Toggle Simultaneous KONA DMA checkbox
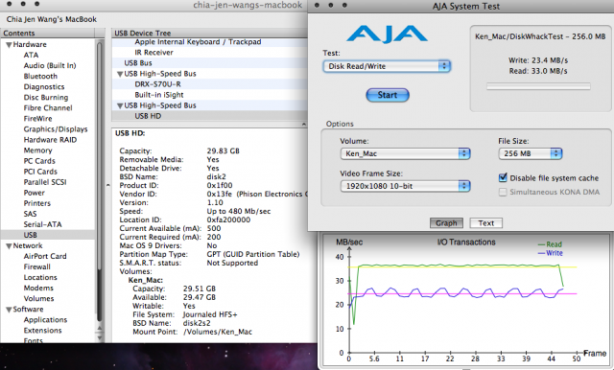This screenshot has width=614, height=370. coord(503,192)
